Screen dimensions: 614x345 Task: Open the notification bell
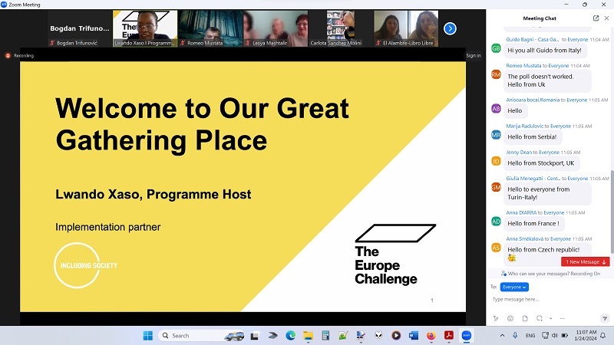[603, 336]
